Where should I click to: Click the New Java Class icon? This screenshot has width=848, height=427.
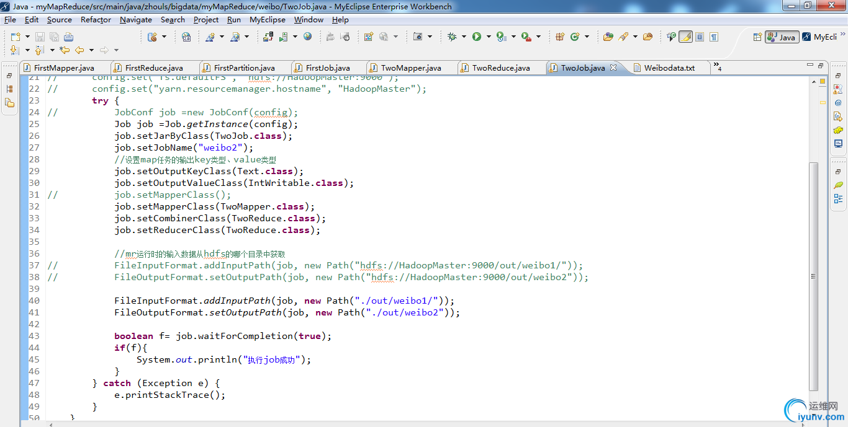[575, 37]
